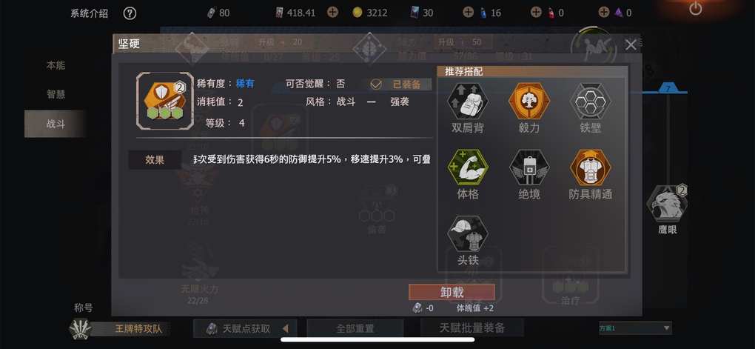Select the 毅力 tree talent icon

coord(528,101)
